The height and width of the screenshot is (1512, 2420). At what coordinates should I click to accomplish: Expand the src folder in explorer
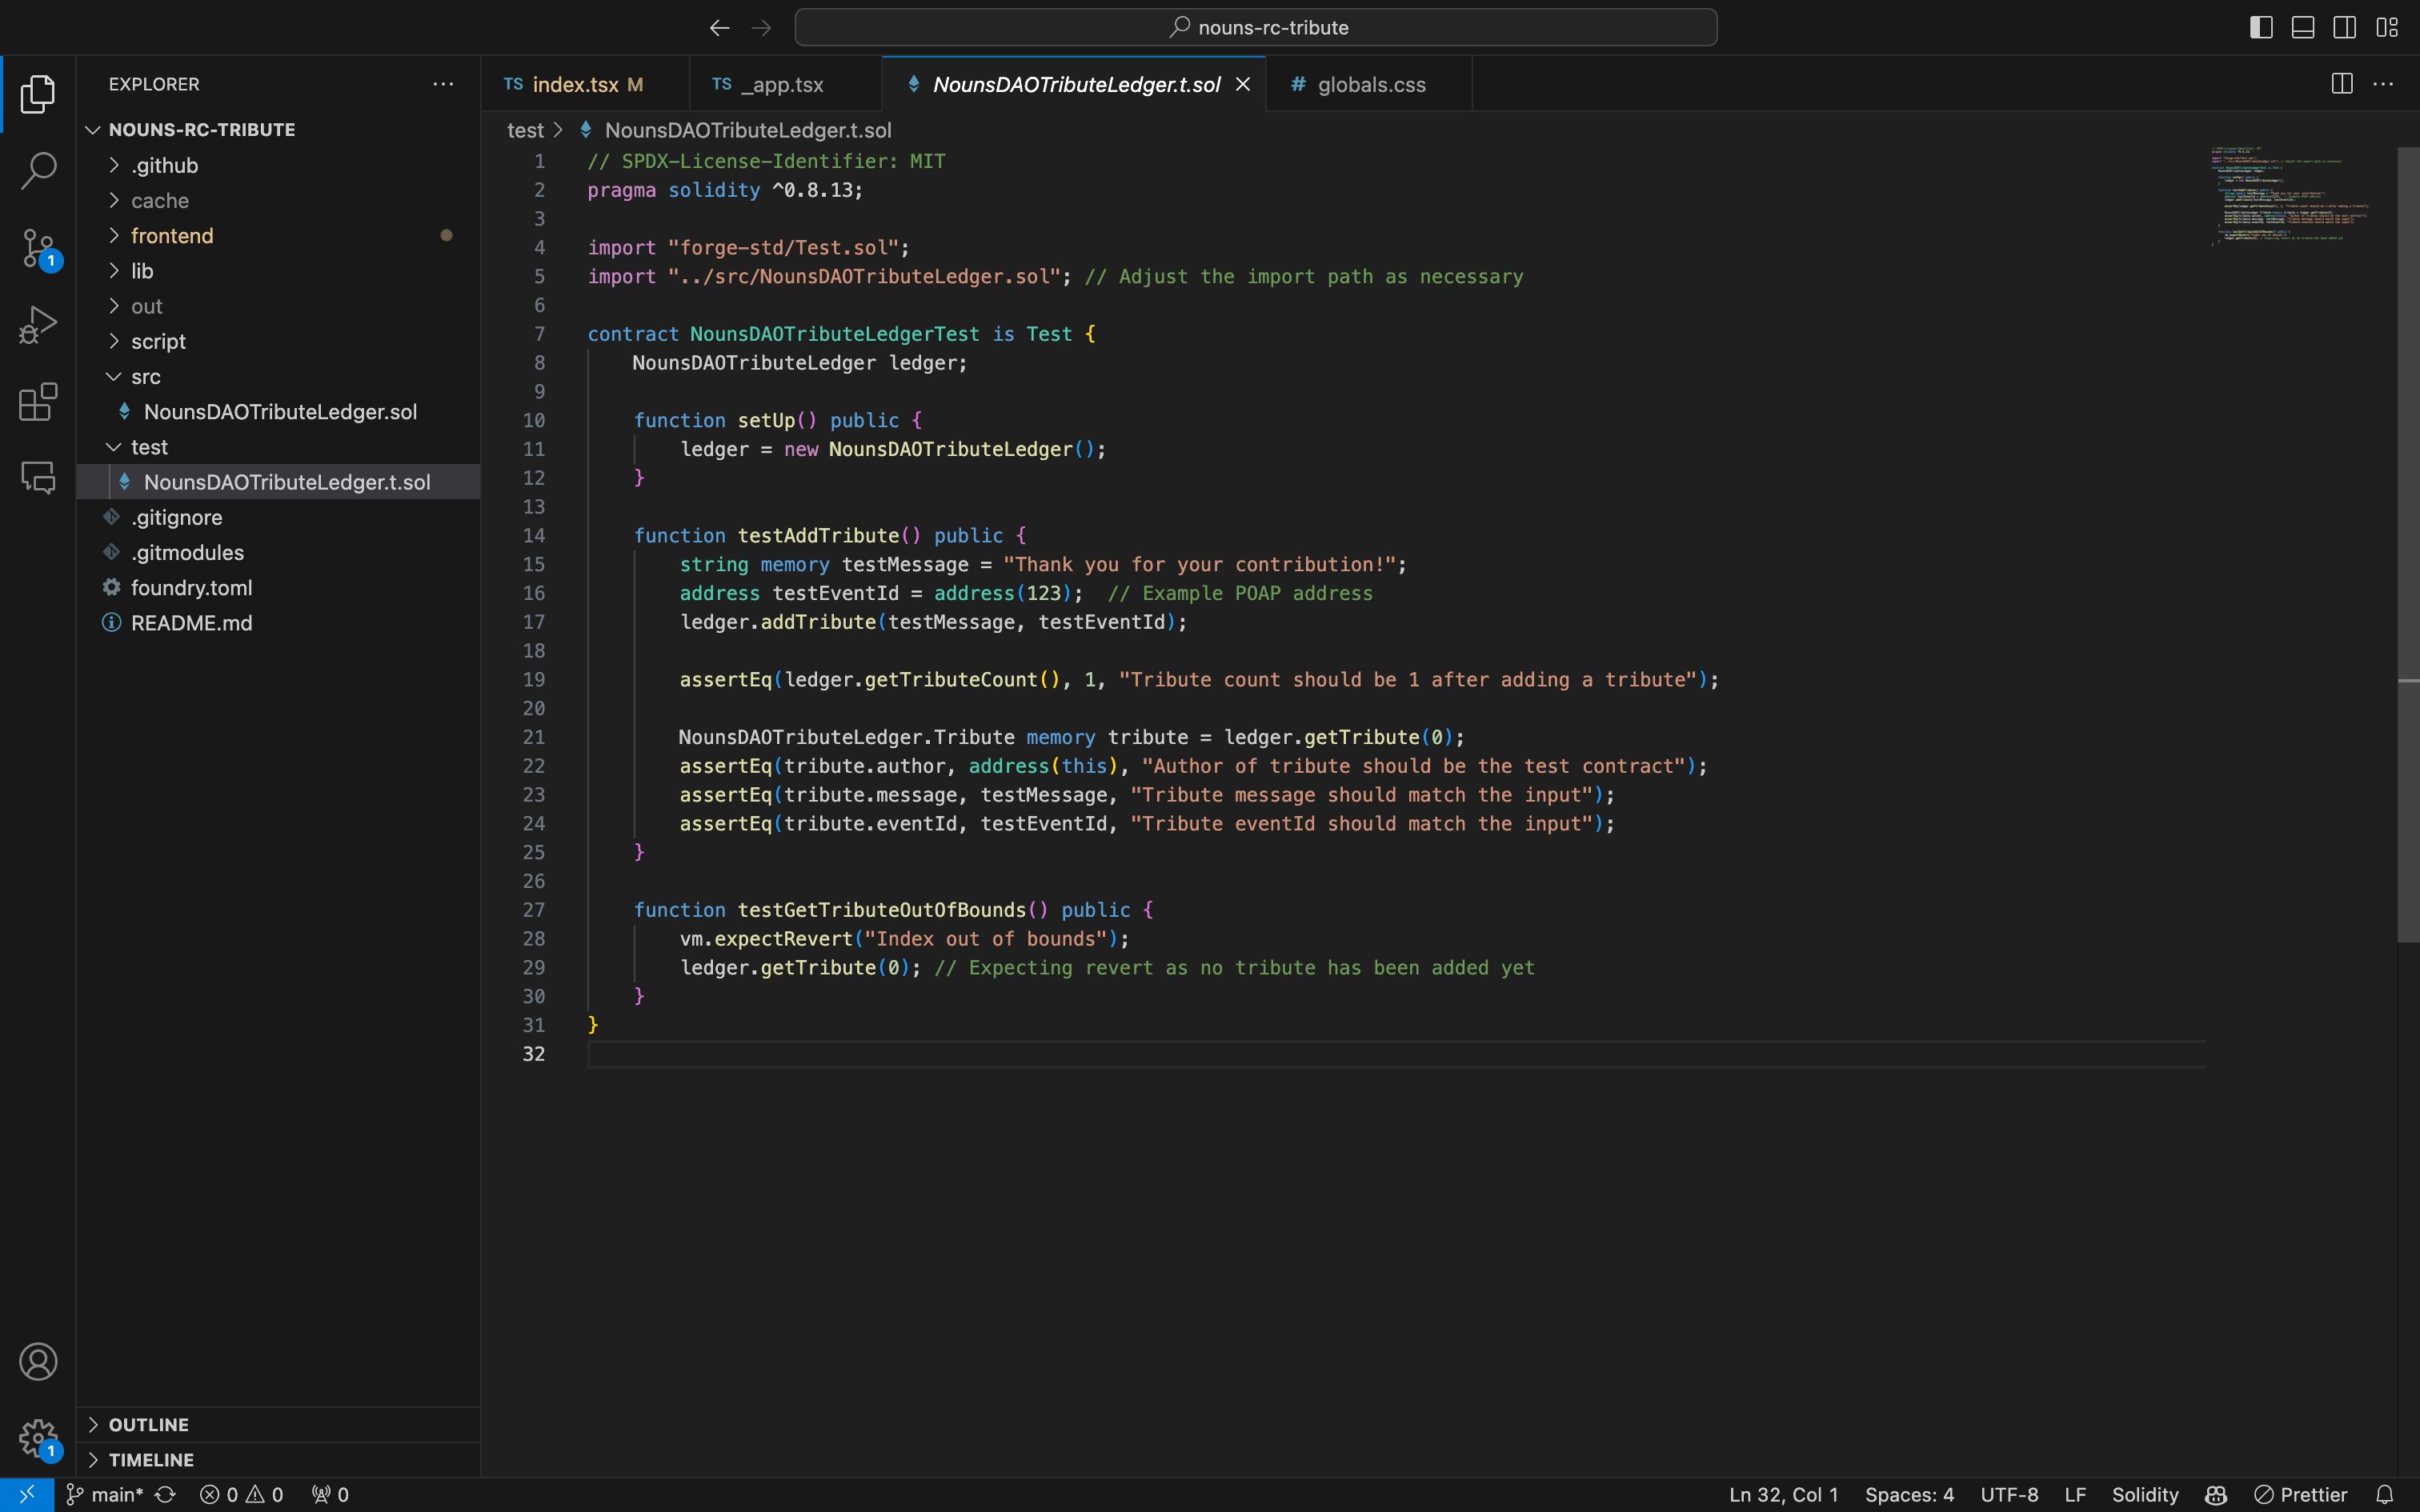tap(143, 376)
